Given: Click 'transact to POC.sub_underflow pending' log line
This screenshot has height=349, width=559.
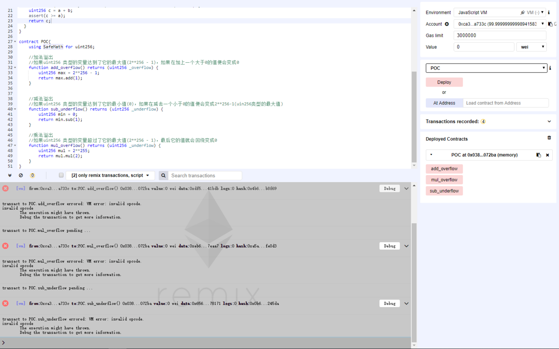Looking at the screenshot, I should (x=47, y=288).
